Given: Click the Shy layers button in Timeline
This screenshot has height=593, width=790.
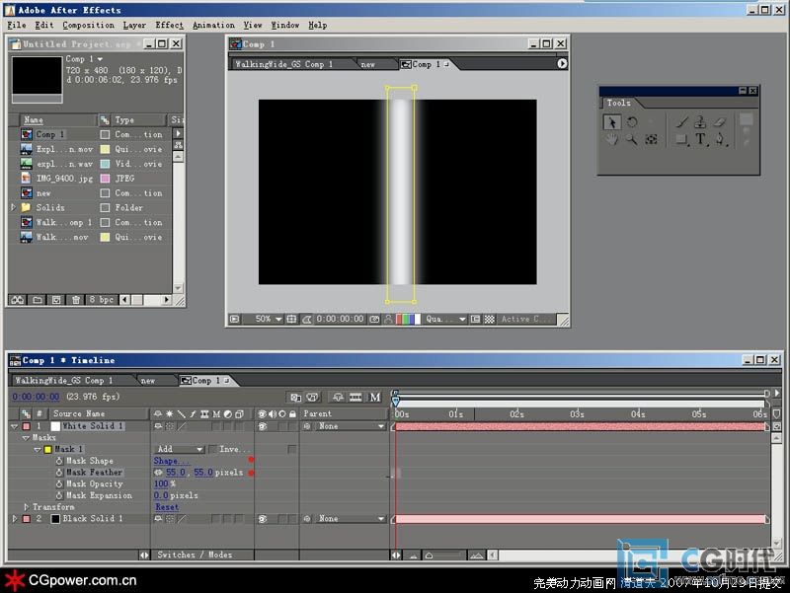Looking at the screenshot, I should (338, 398).
